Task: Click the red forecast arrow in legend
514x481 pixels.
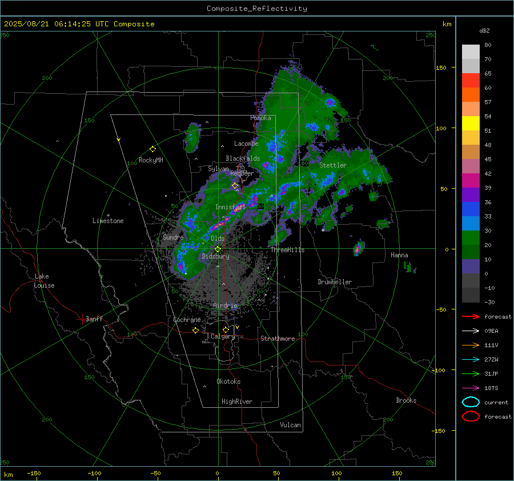Action: tap(471, 316)
